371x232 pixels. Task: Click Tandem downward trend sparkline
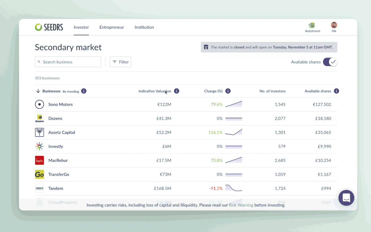click(x=234, y=188)
